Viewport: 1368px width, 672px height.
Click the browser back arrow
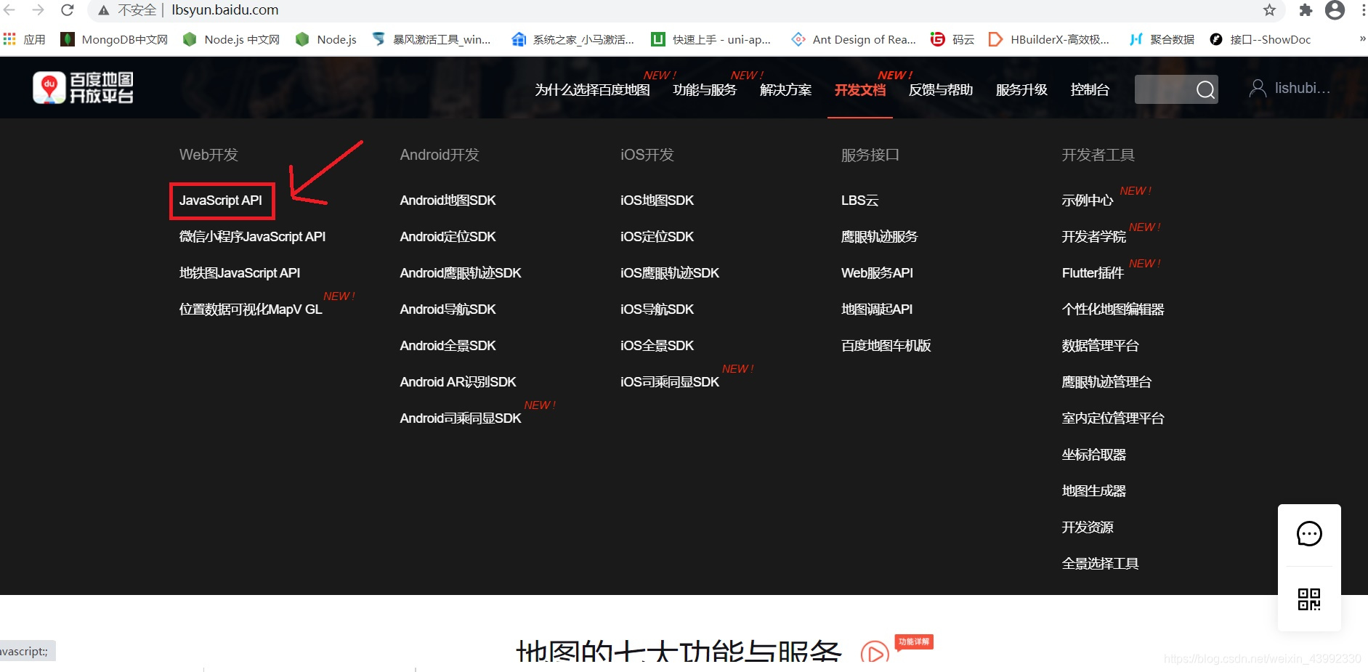click(10, 10)
